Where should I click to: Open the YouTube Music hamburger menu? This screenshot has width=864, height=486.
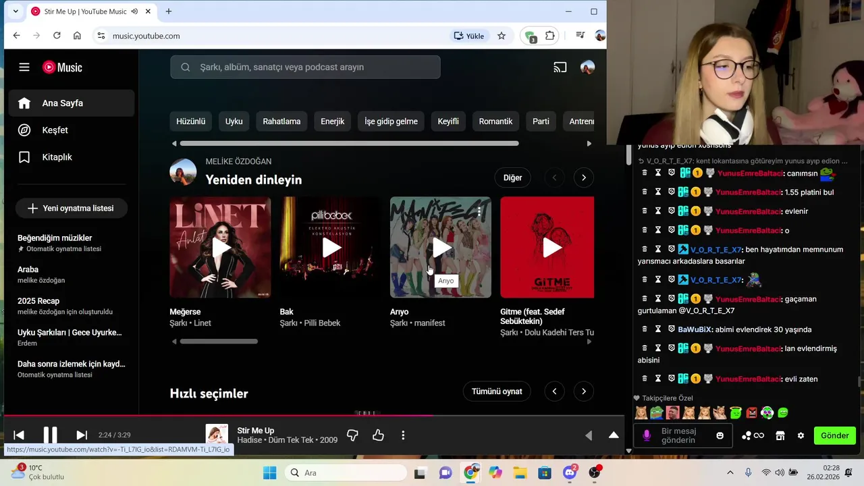pos(24,67)
